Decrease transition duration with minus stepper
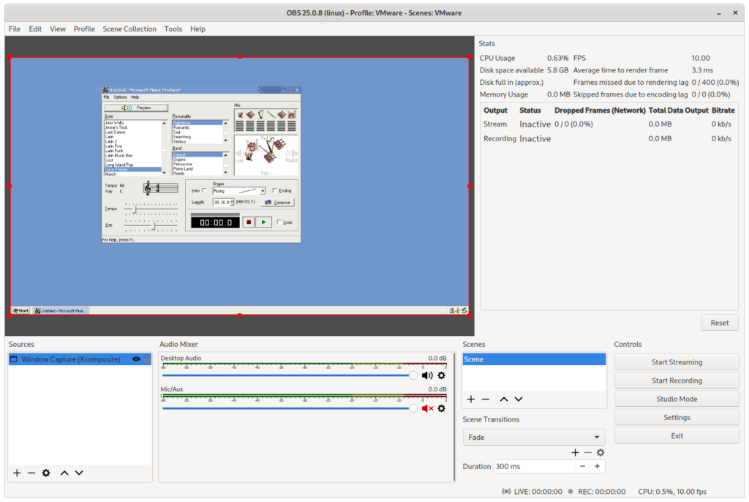749x502 pixels. coord(582,466)
